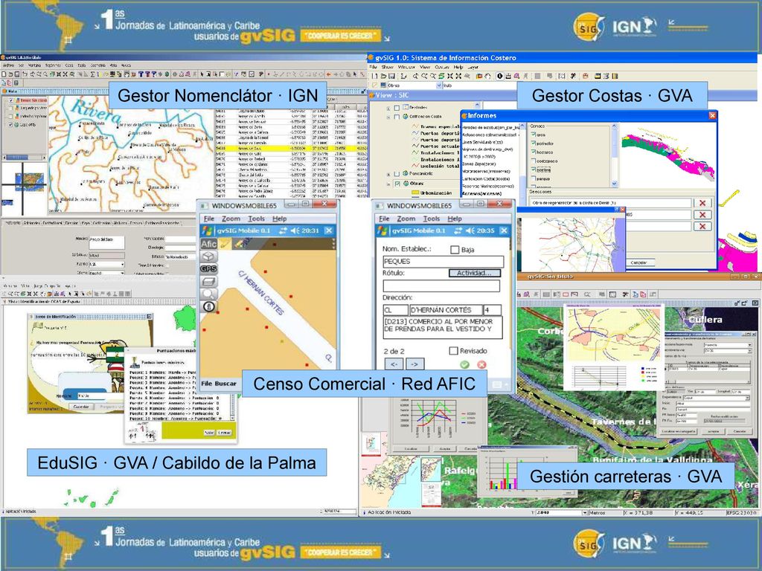Tap connectivity arrows icon in the 20:35 mobile window
This screenshot has width=762, height=571.
[458, 230]
